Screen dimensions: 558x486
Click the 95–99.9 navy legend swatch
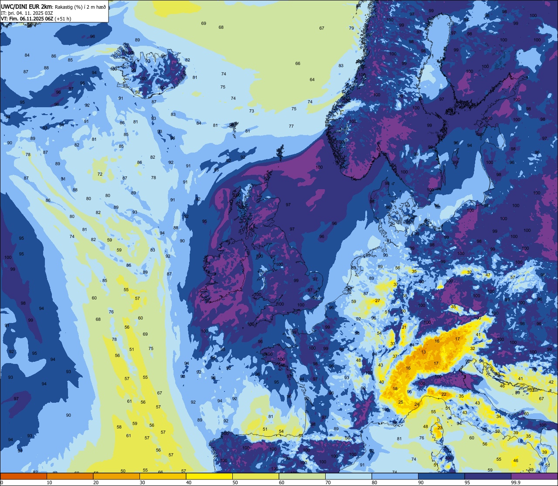click(488, 476)
